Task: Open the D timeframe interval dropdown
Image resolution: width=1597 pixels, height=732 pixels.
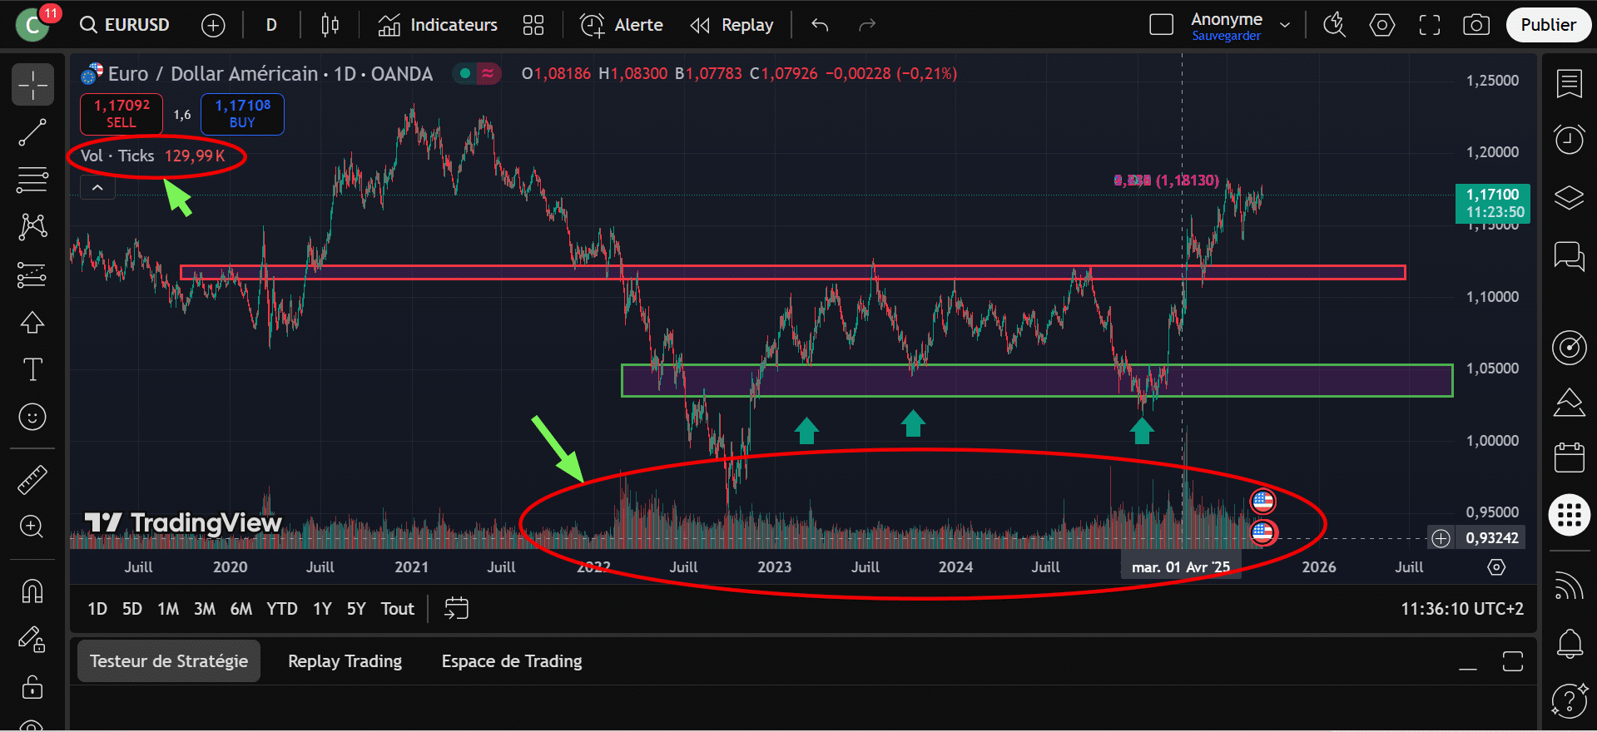Action: tap(271, 25)
